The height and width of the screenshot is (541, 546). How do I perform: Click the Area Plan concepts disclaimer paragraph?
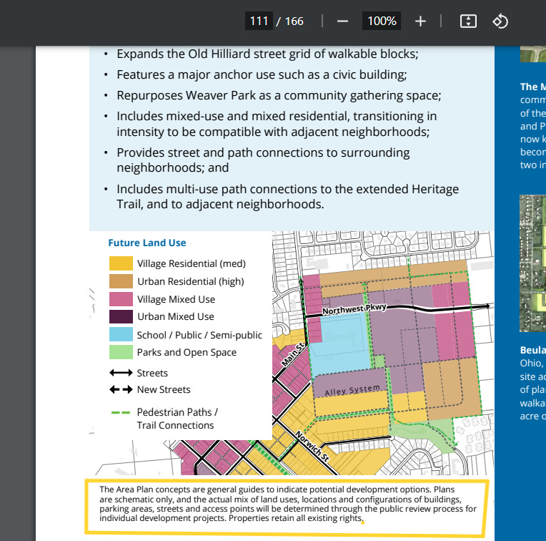288,504
